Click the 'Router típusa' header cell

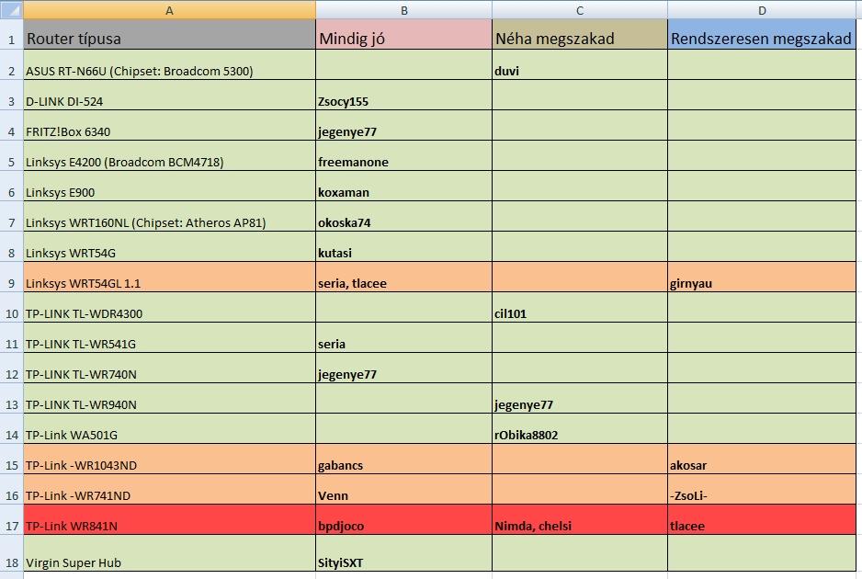(169, 34)
